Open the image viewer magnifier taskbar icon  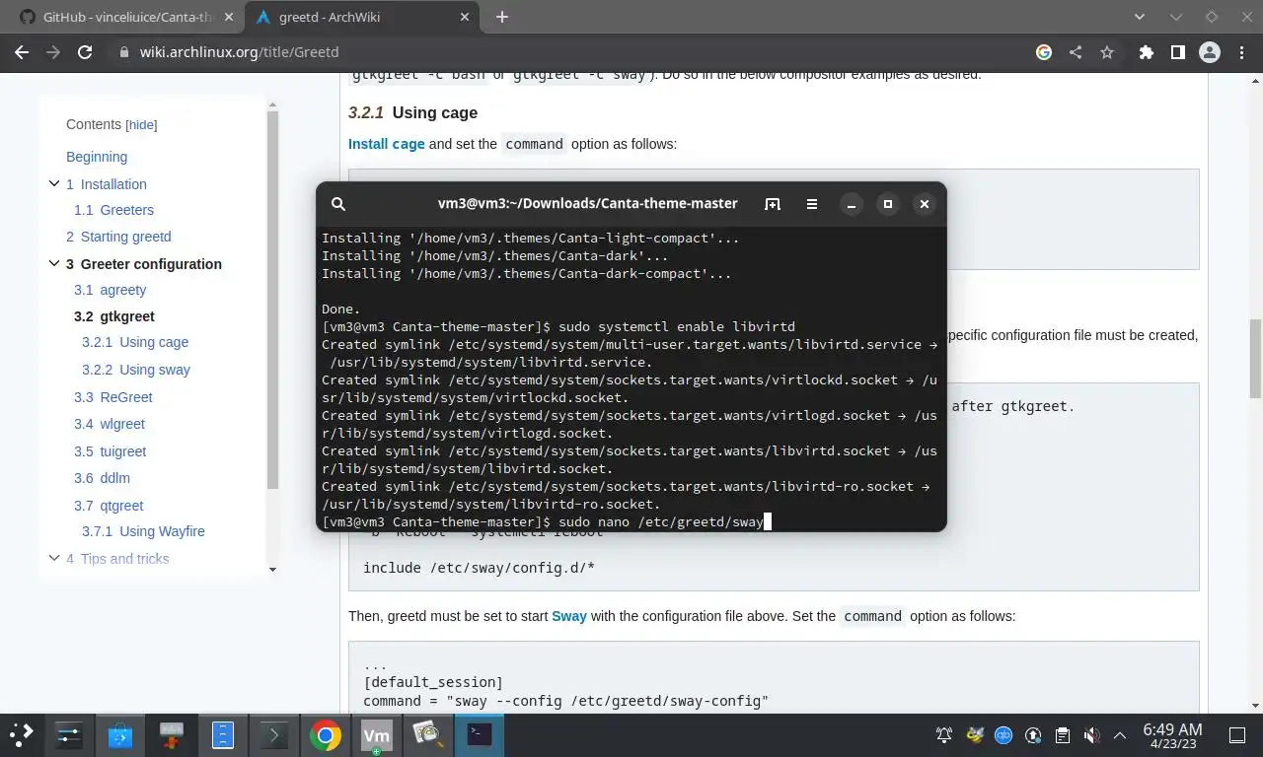coord(428,734)
